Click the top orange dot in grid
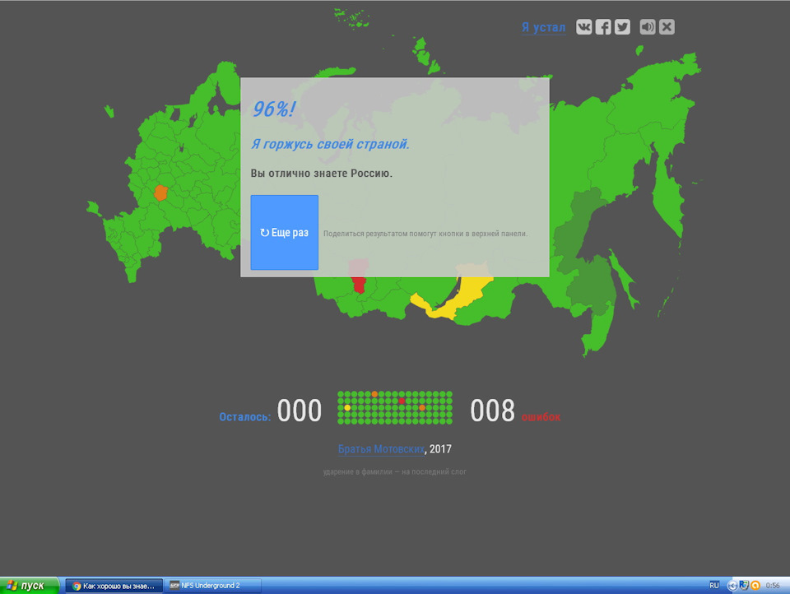 tap(374, 394)
